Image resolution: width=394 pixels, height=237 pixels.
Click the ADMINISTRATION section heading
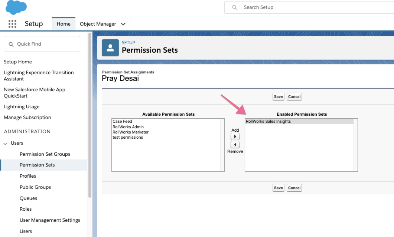coord(27,132)
